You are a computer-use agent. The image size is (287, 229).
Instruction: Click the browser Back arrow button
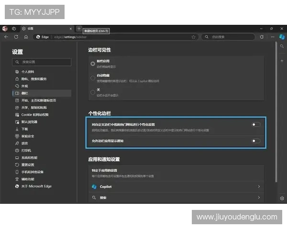click(6, 37)
